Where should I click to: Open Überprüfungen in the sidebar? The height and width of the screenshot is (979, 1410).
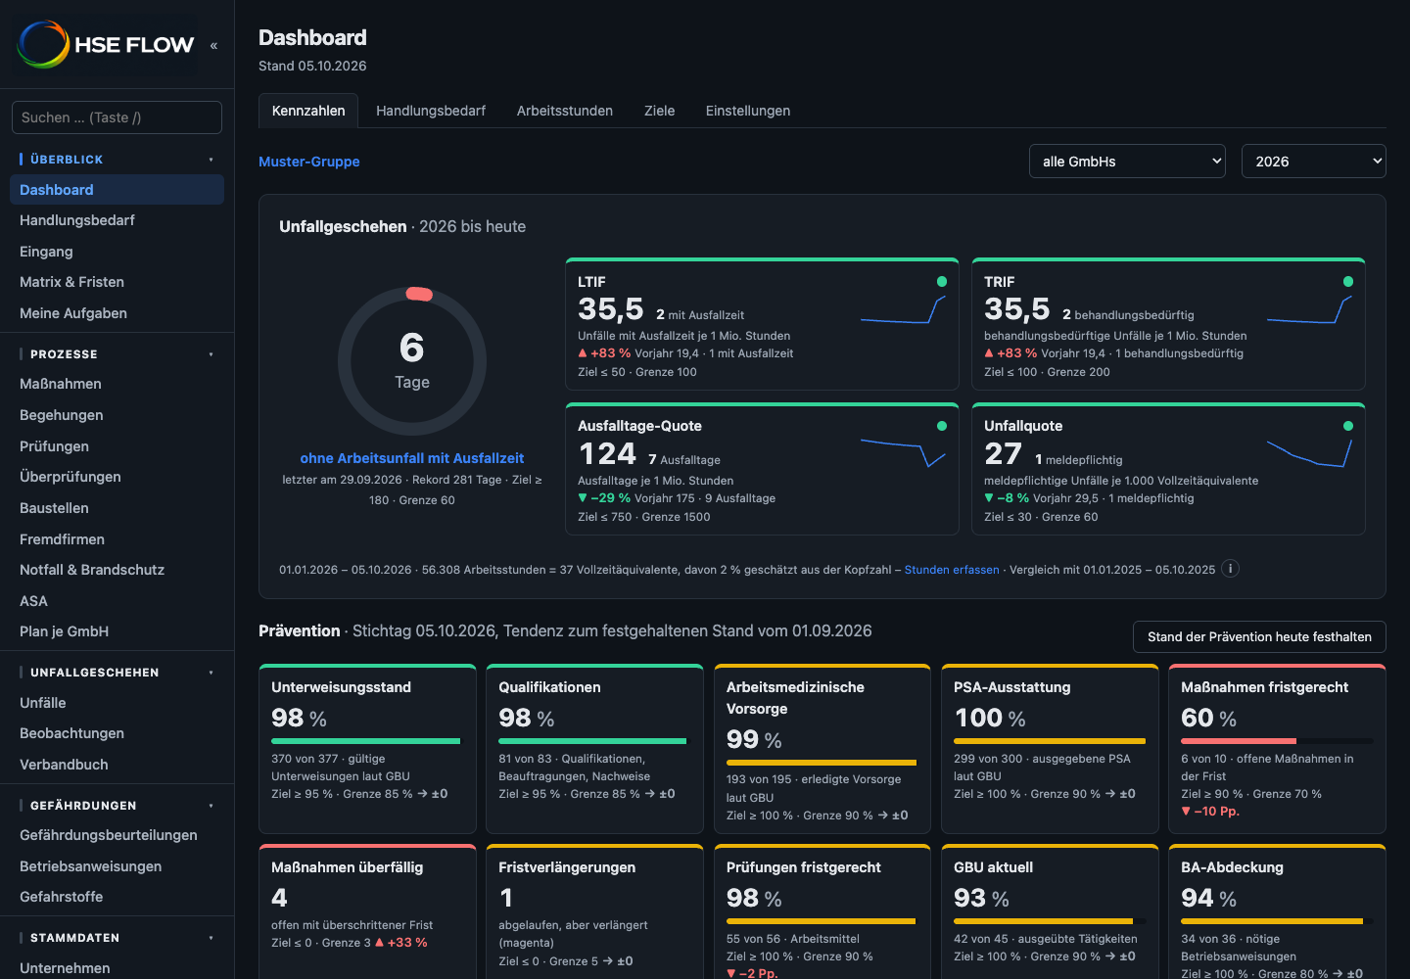(117, 477)
